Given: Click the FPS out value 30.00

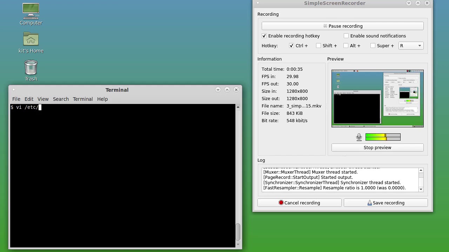Looking at the screenshot, I should click(293, 84).
